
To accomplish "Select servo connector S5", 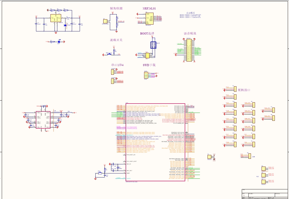I will click(235, 89).
